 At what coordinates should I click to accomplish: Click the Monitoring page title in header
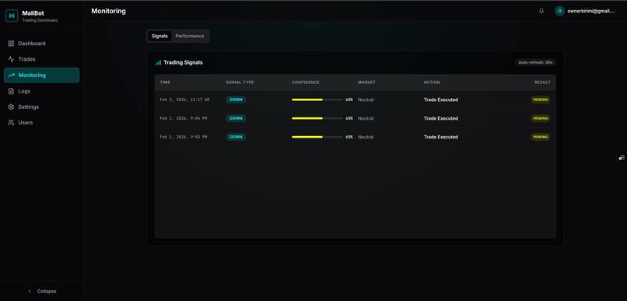[x=108, y=11]
